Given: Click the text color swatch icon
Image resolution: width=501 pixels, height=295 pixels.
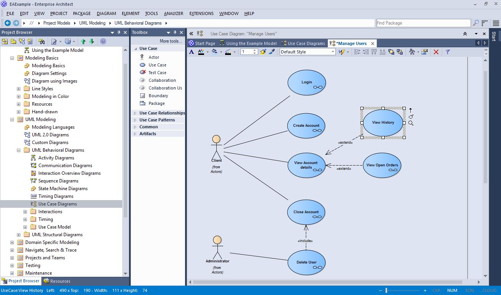Looking at the screenshot, I should 201,52.
